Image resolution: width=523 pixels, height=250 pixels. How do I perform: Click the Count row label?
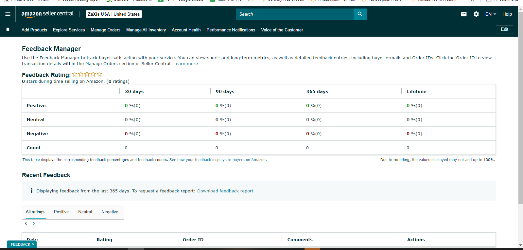(x=34, y=148)
